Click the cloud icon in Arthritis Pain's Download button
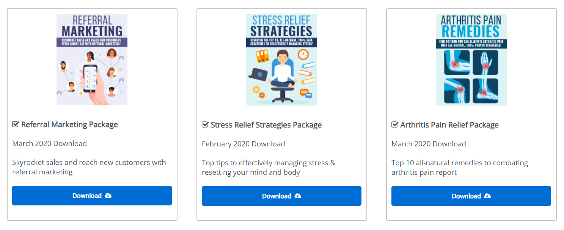The image size is (564, 230). (487, 196)
